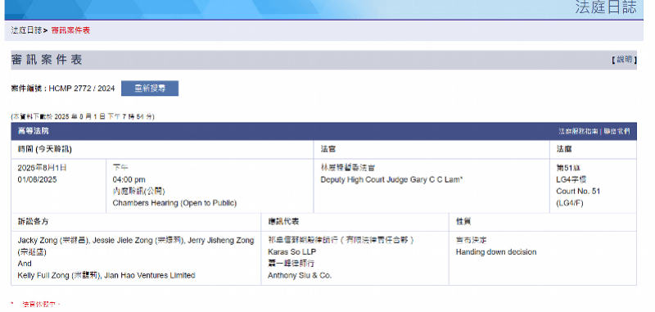Click the Court No. 51 text
Viewport: 655px width, 312px height.
click(578, 192)
